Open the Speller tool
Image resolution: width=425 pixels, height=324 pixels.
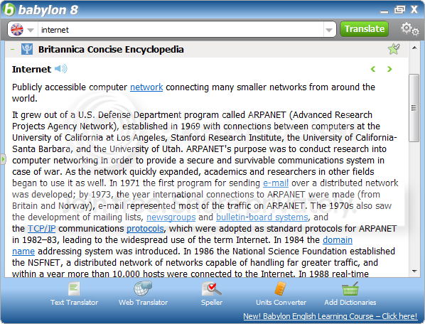click(x=212, y=294)
